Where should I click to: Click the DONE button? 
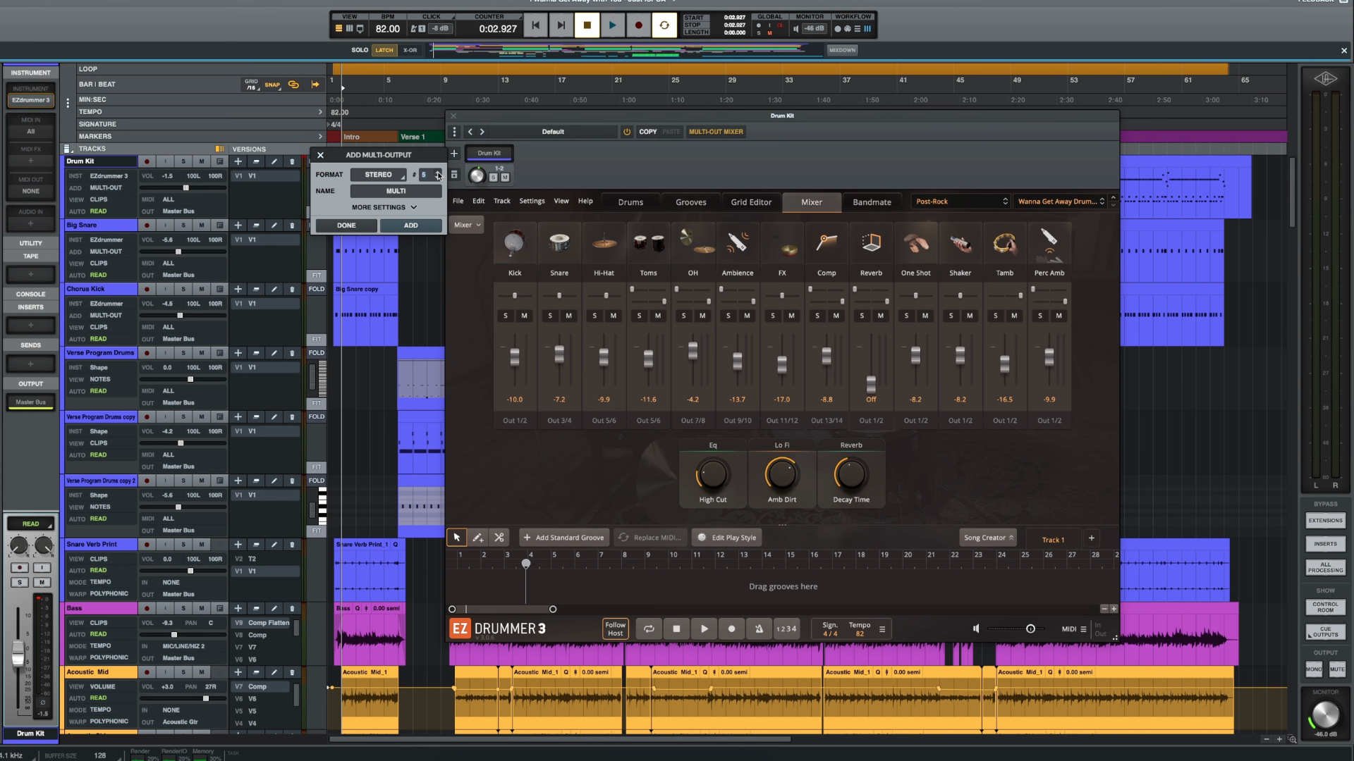coord(346,225)
